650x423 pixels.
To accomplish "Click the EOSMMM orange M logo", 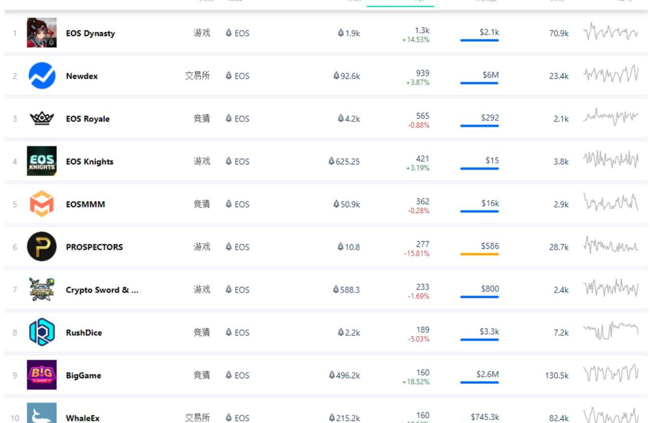I will [42, 204].
